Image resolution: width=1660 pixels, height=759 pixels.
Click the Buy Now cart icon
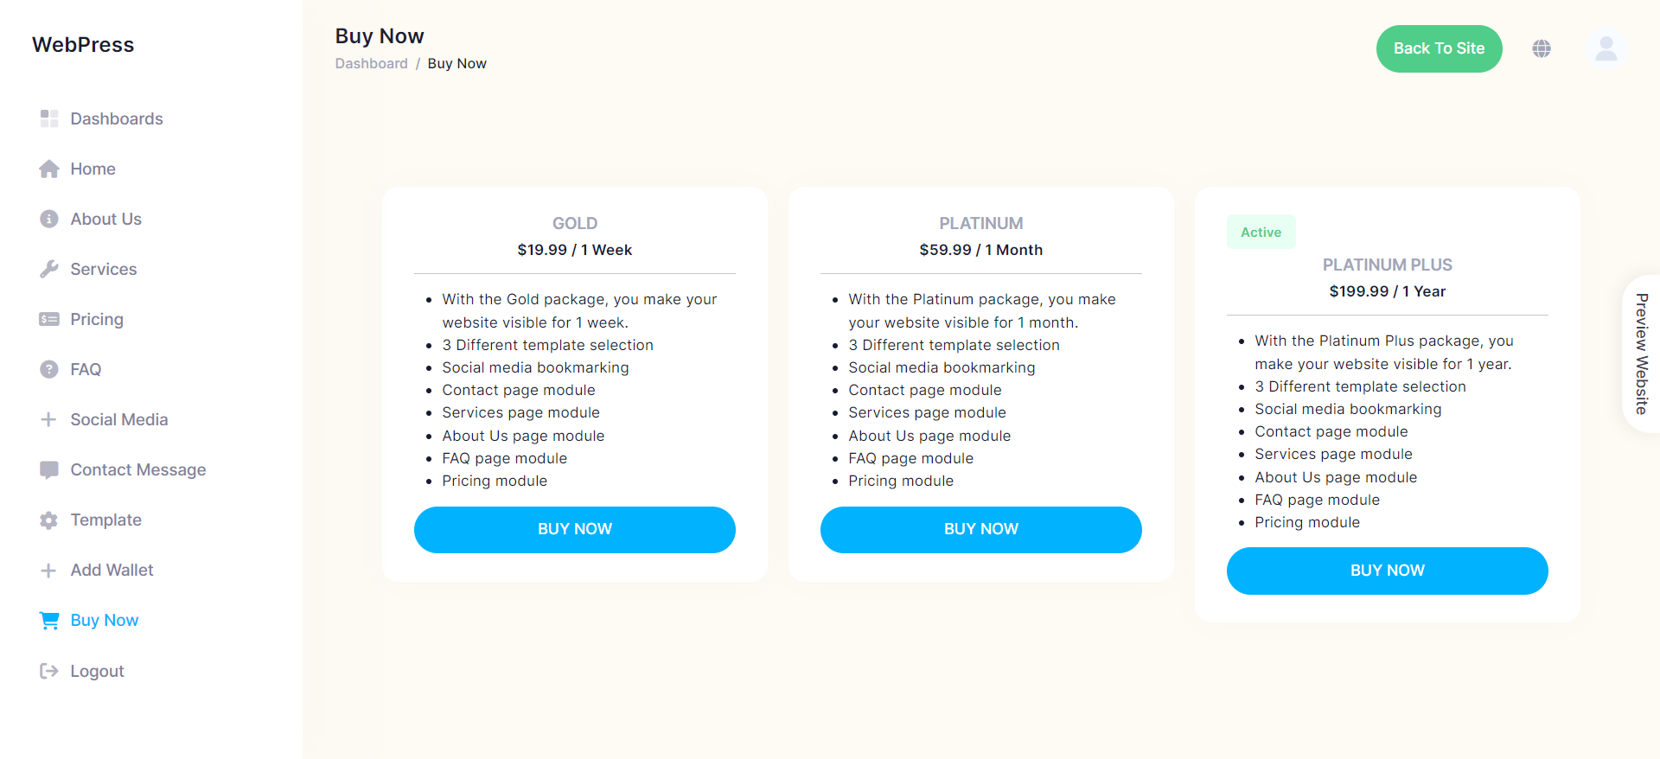[49, 621]
